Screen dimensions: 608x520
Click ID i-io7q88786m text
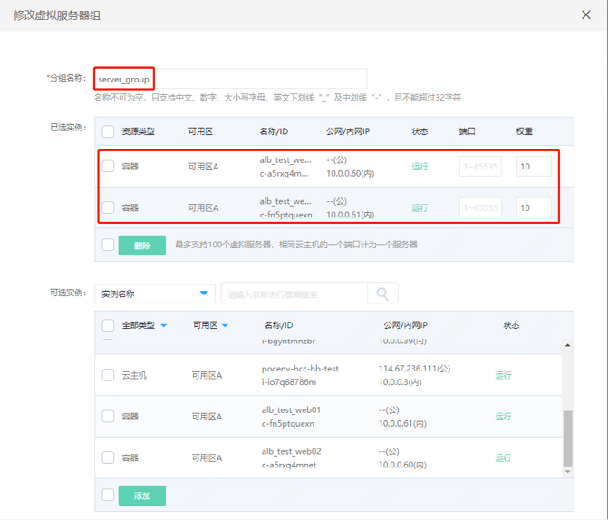coord(289,382)
